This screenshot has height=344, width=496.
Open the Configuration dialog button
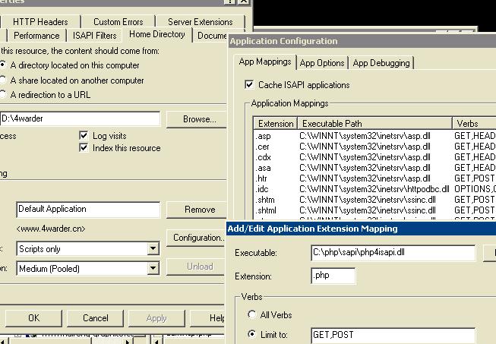pyautogui.click(x=196, y=238)
